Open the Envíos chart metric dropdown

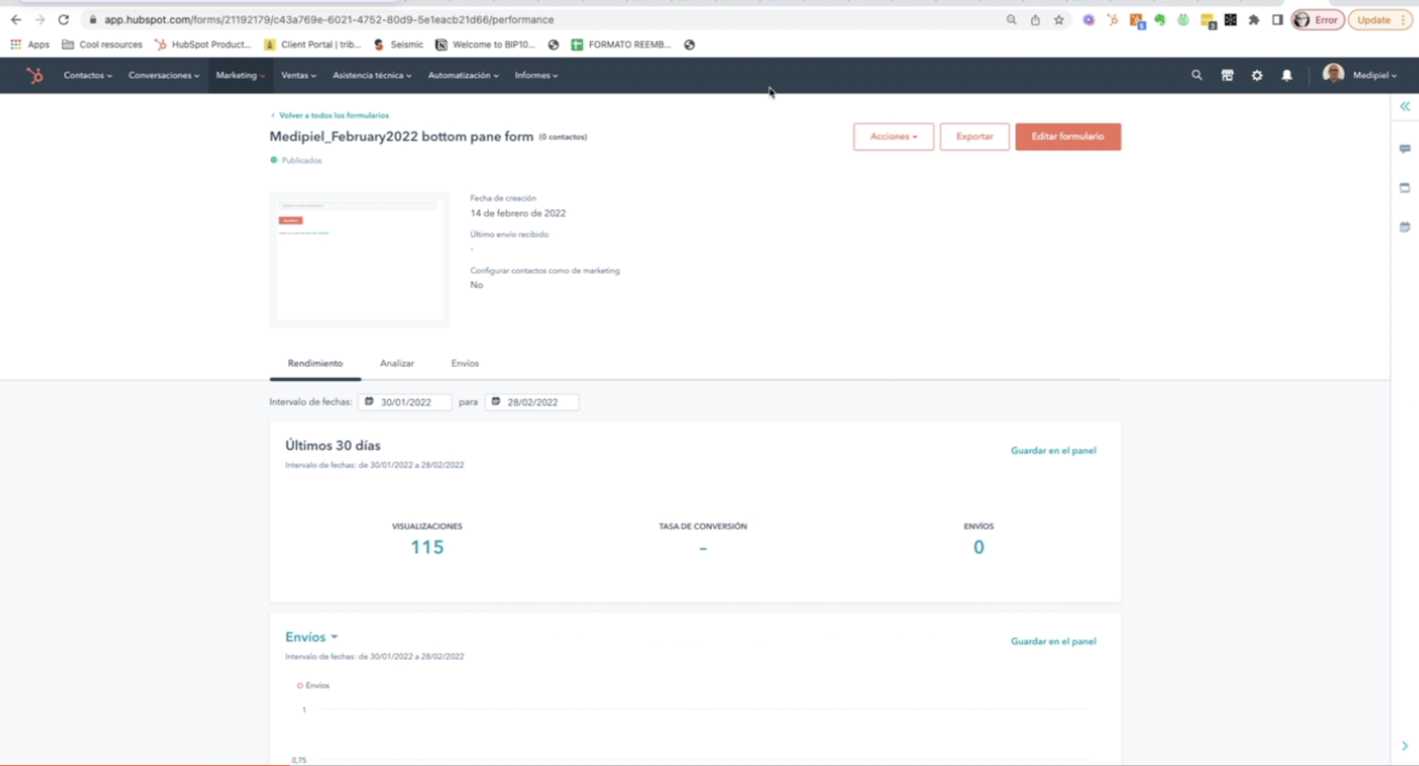(x=311, y=637)
